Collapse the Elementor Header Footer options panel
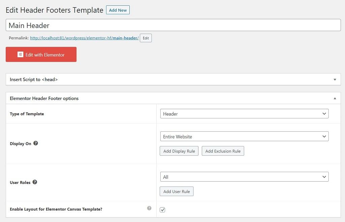 tap(335, 98)
